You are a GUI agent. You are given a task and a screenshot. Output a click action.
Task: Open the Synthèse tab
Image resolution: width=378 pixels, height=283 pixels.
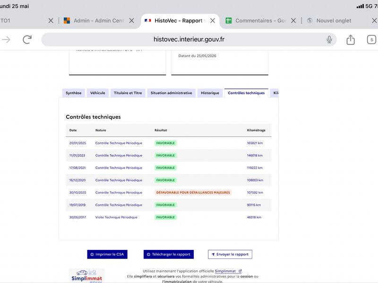pyautogui.click(x=74, y=93)
